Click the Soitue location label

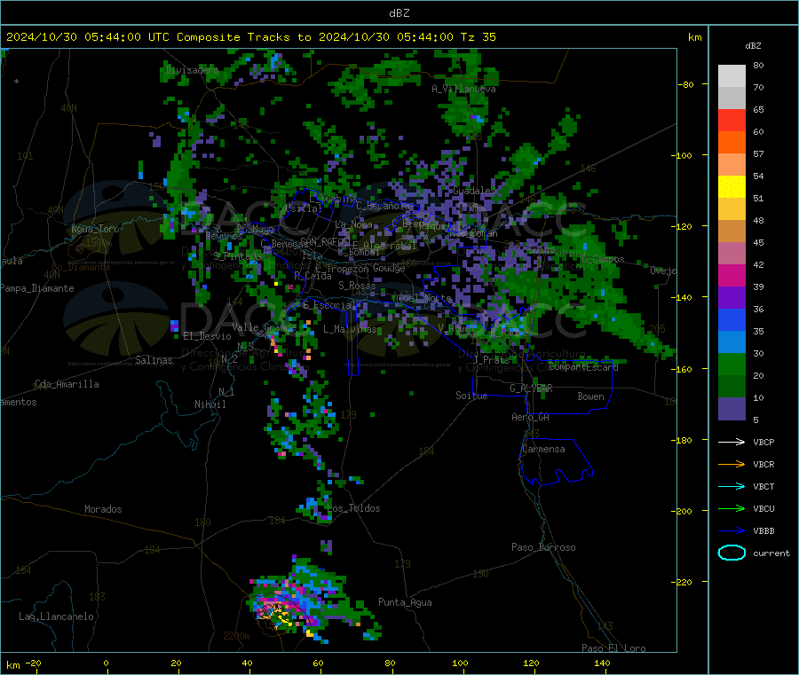coord(471,396)
